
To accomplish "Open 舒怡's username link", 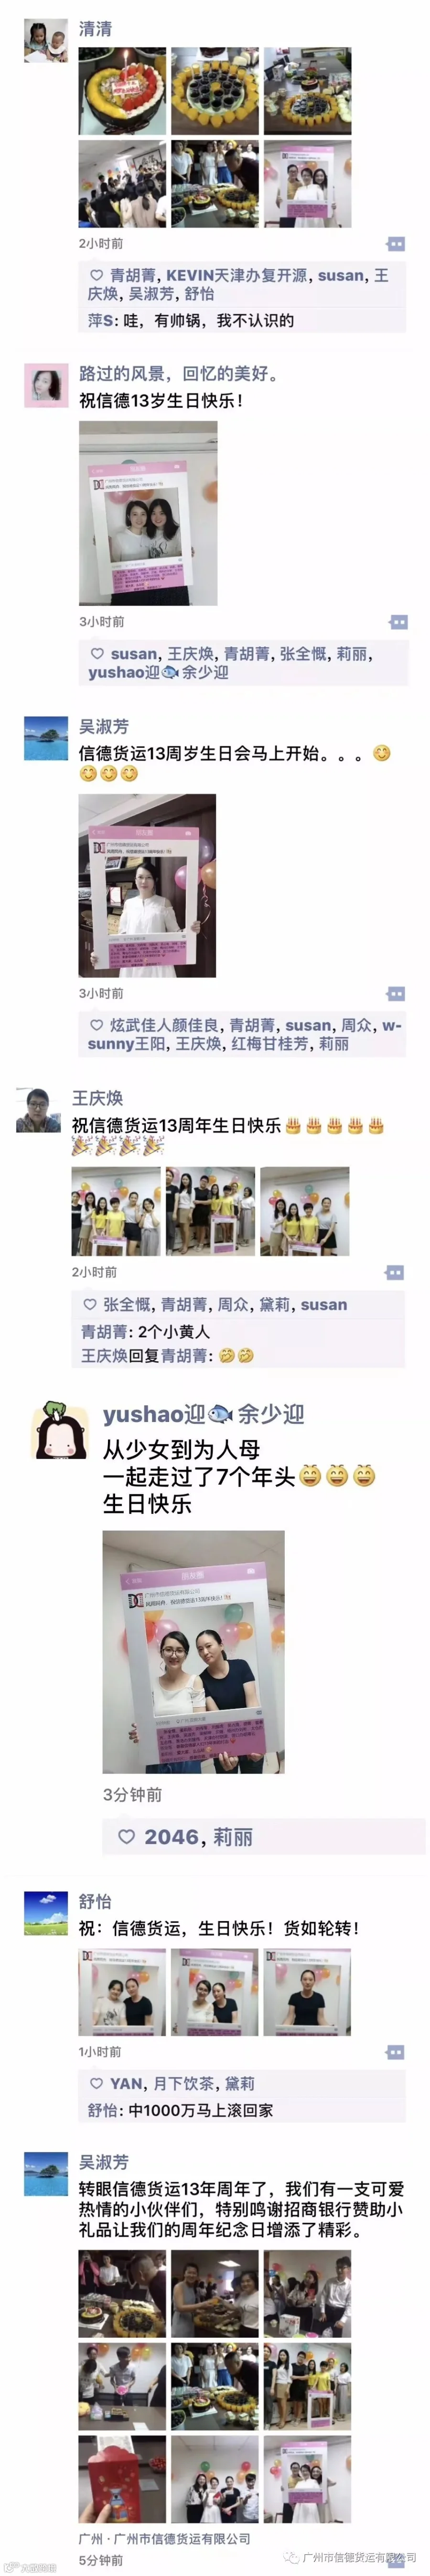I will (95, 1901).
